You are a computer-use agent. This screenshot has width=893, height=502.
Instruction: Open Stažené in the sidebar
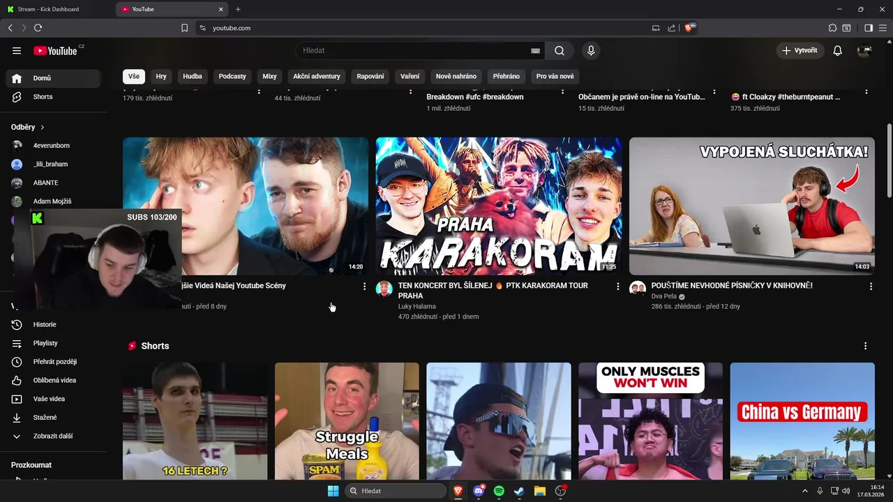coord(53,418)
